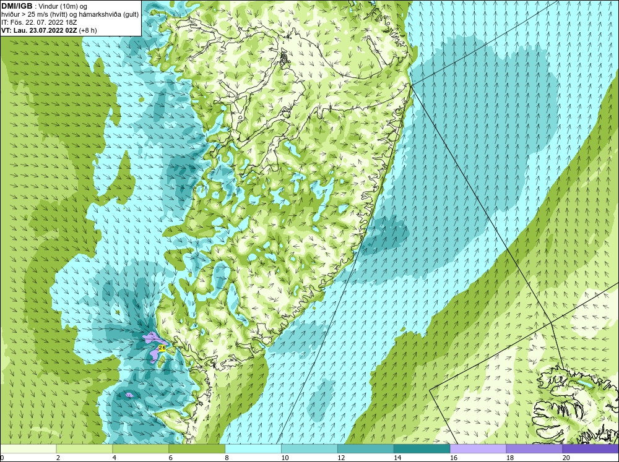Click the color bar segment above 20 m/s
Viewport: 619px width, 462px height.
pos(591,448)
